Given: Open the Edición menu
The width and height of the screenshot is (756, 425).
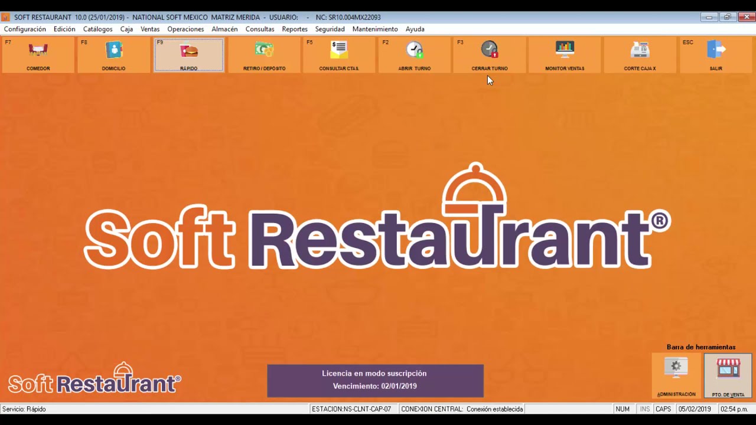Looking at the screenshot, I should click(64, 29).
